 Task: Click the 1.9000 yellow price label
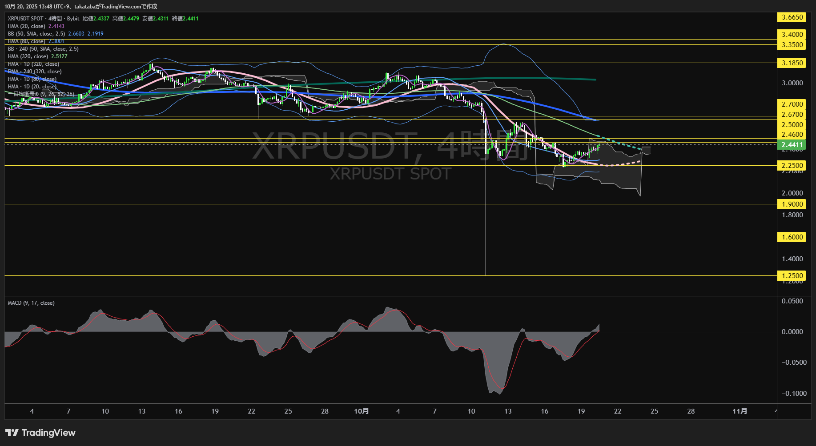pos(792,204)
